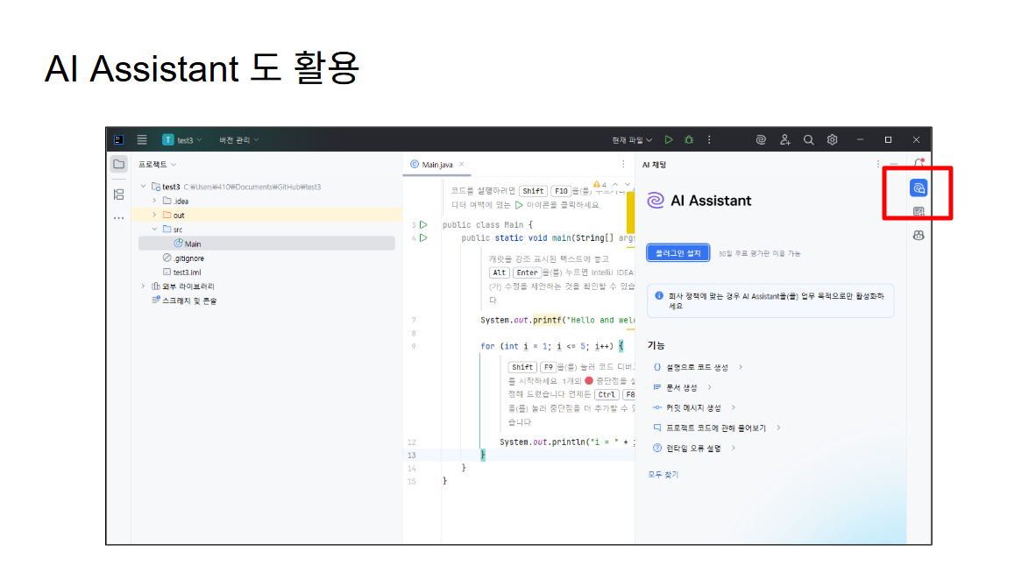Screen dimensions: 1036x573
Task: Open the 현재 파일 run configuration dropdown
Action: pyautogui.click(x=632, y=140)
